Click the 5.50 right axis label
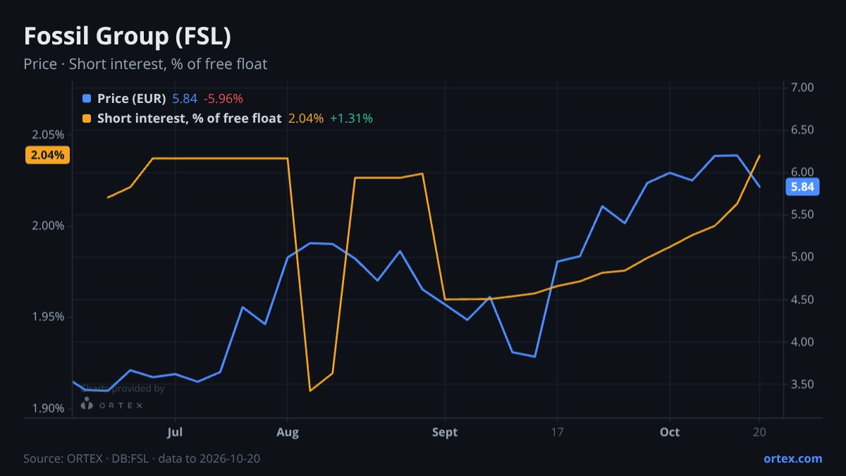846x476 pixels. 803,214
